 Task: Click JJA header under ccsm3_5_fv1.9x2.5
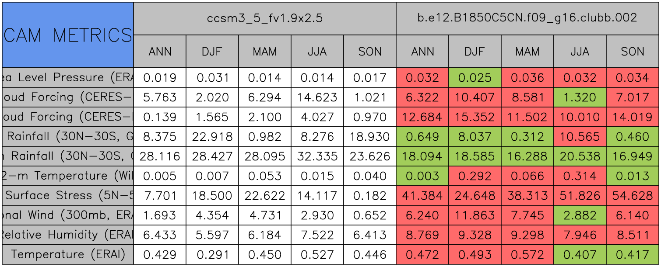317,52
